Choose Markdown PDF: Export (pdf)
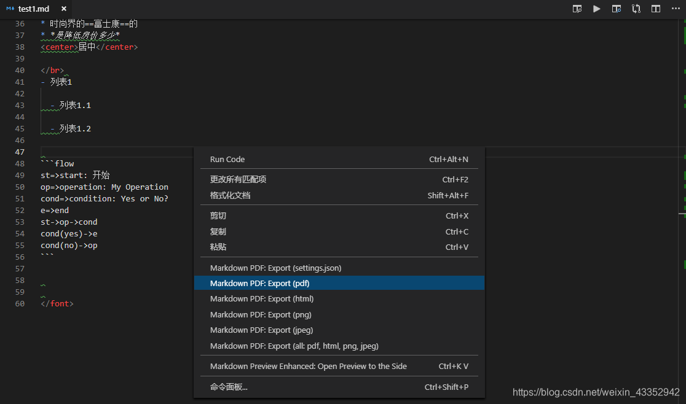This screenshot has width=686, height=404. pos(339,284)
